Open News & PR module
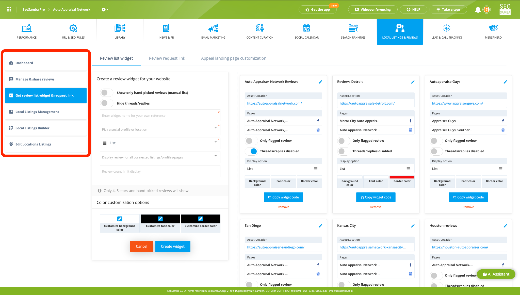The width and height of the screenshot is (520, 295). click(167, 32)
